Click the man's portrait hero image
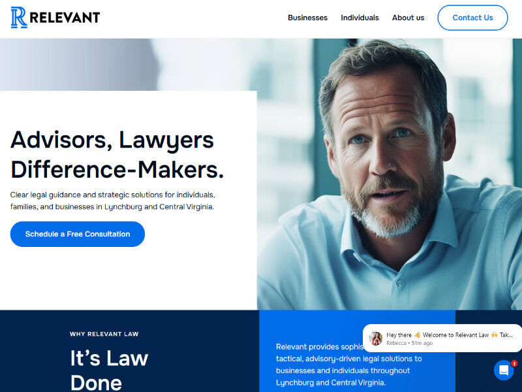522x392 pixels. [390, 174]
